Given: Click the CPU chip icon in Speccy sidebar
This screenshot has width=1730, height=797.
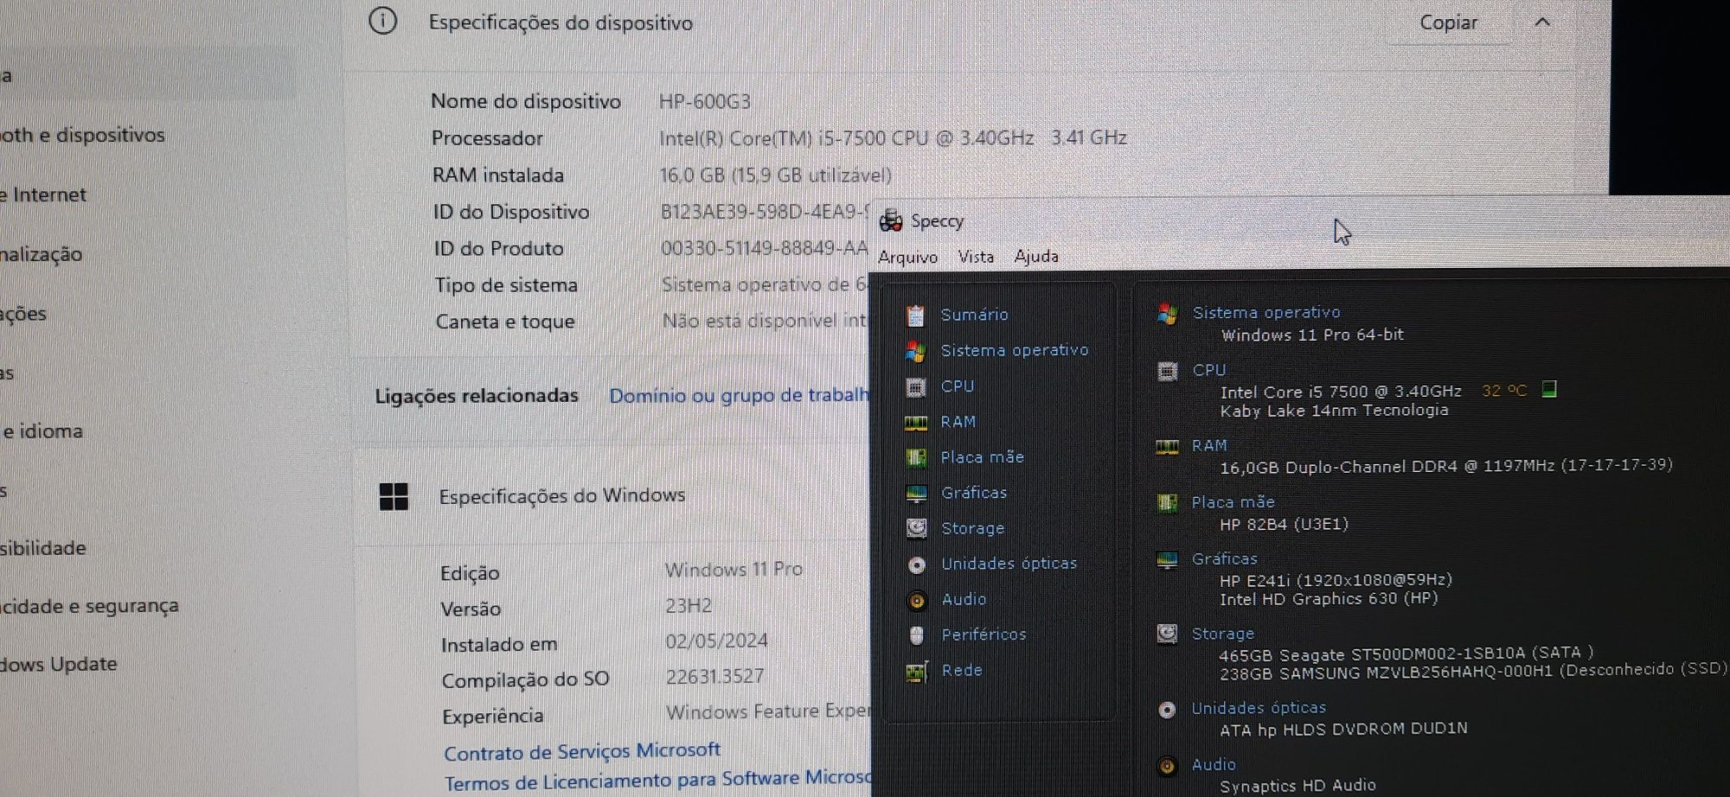Looking at the screenshot, I should pyautogui.click(x=915, y=387).
